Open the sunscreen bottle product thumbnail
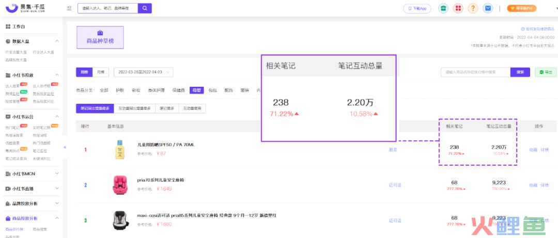558x238 pixels. 120,149
